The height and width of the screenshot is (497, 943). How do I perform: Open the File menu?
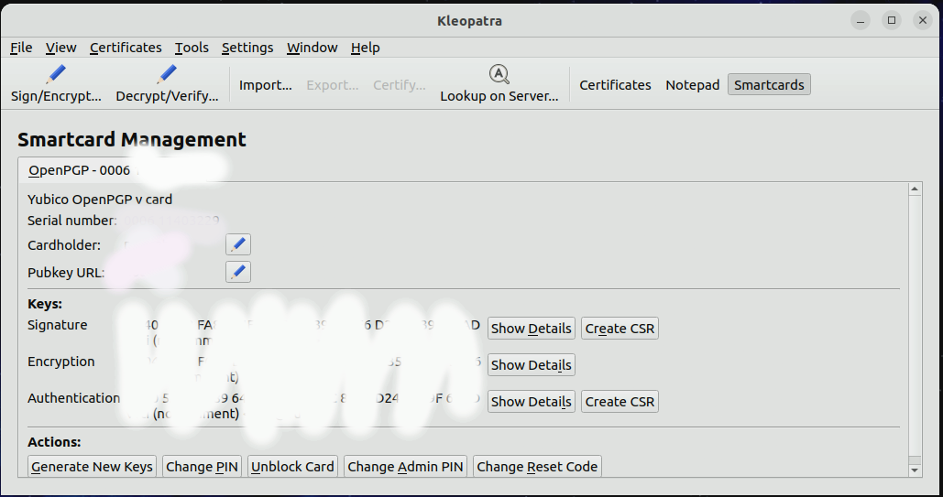(x=21, y=48)
